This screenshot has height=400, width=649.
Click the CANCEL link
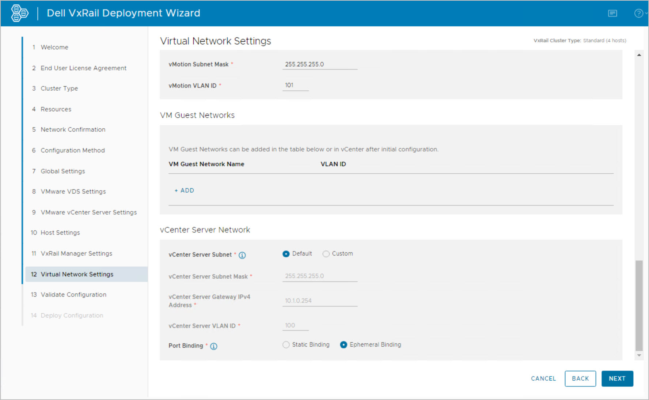point(543,378)
